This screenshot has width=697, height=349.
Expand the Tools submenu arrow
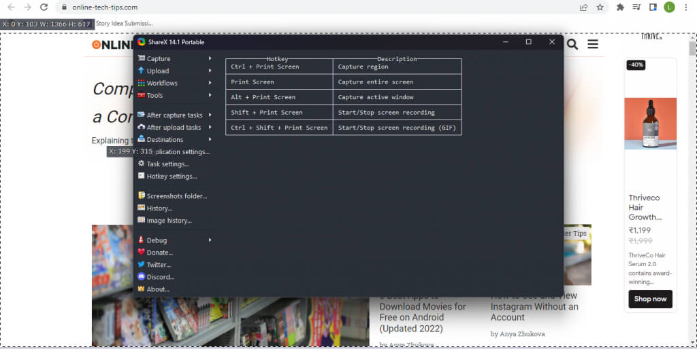pyautogui.click(x=210, y=95)
